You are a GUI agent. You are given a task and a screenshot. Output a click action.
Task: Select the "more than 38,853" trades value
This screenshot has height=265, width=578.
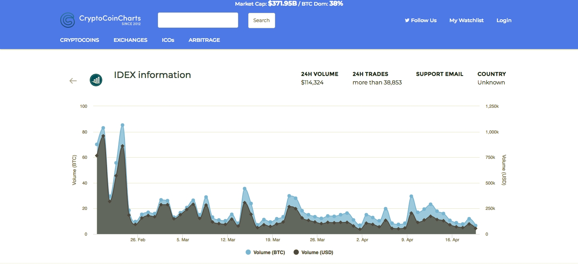pyautogui.click(x=377, y=82)
